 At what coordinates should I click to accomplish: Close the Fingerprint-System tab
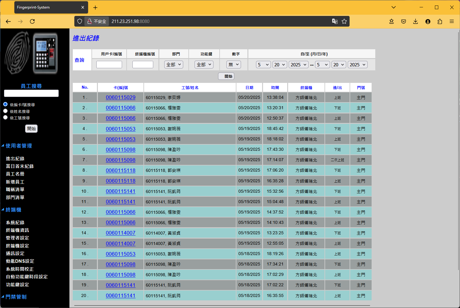pyautogui.click(x=83, y=7)
